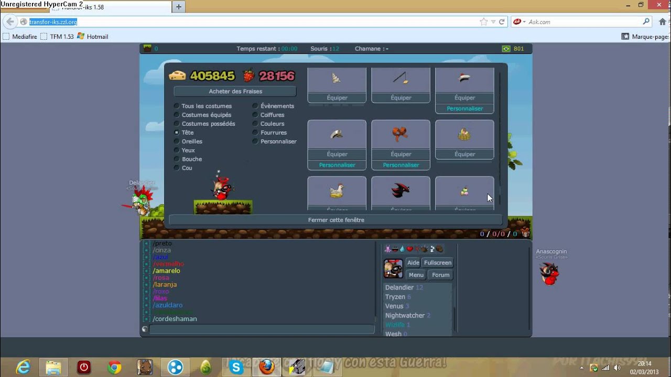Viewport: 671px width, 377px height.
Task: Choose the 'Yeux' category
Action: pos(184,151)
